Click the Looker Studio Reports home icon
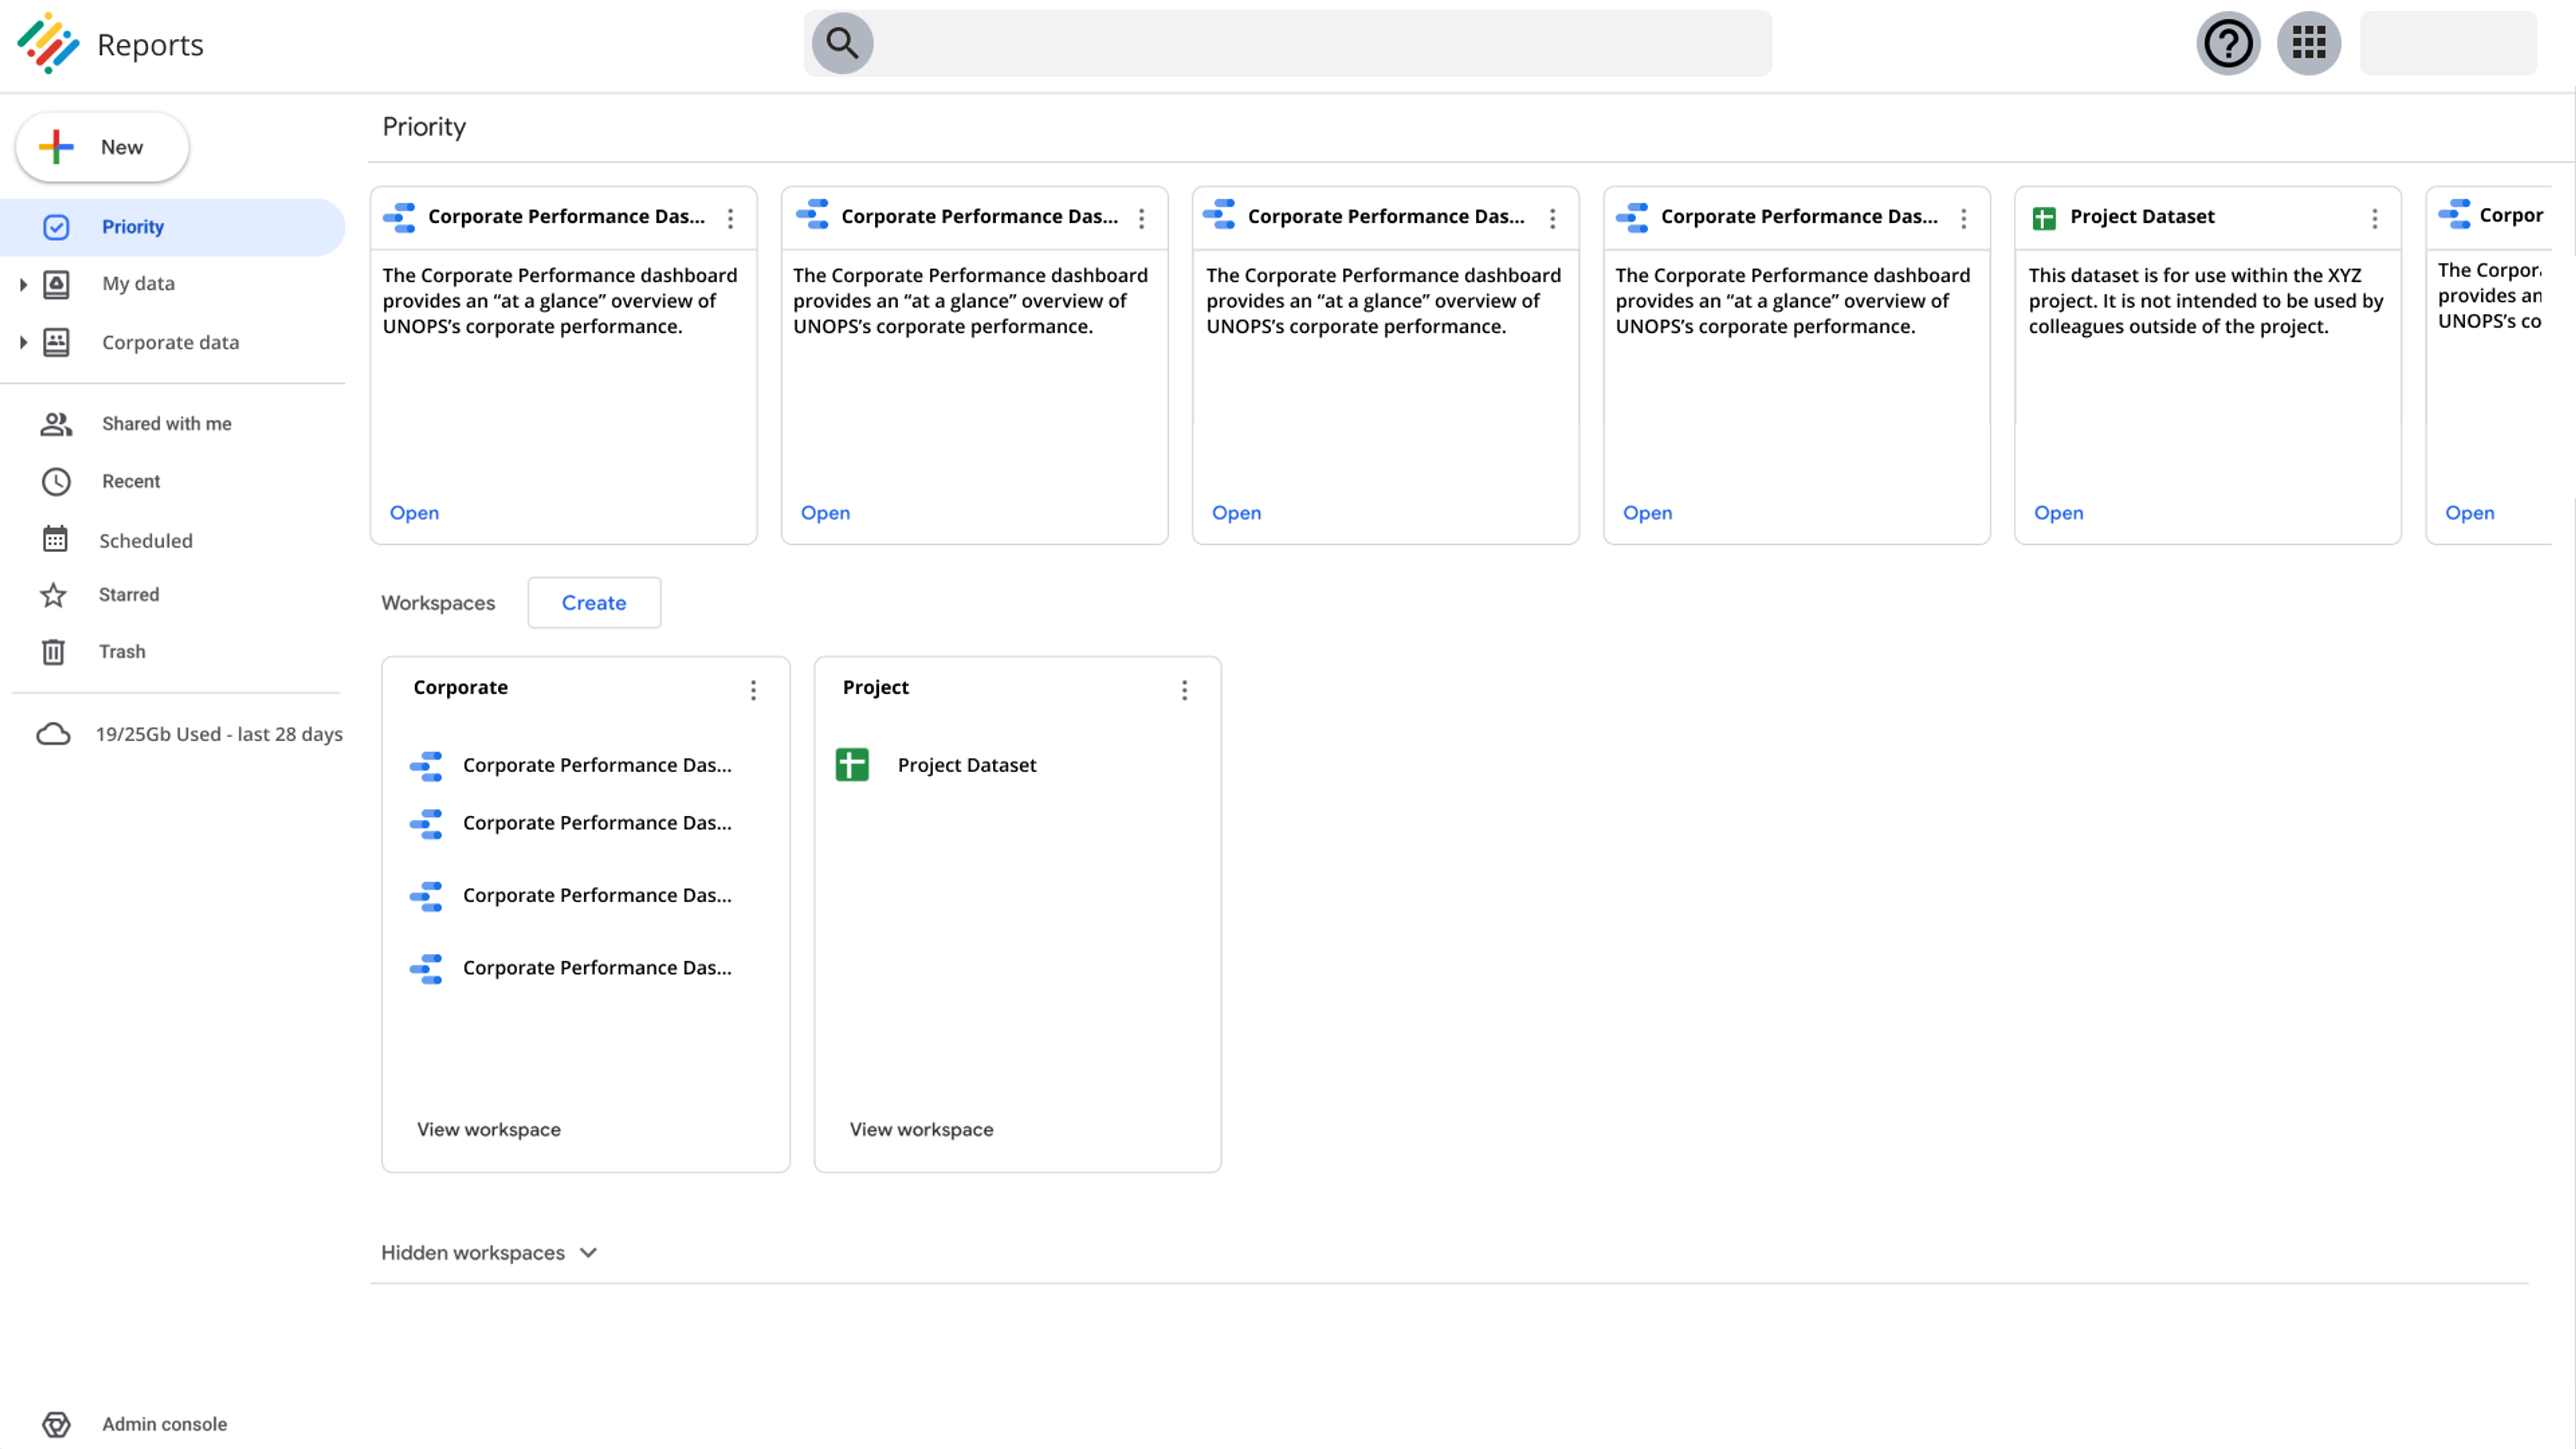This screenshot has height=1449, width=2576. click(48, 42)
